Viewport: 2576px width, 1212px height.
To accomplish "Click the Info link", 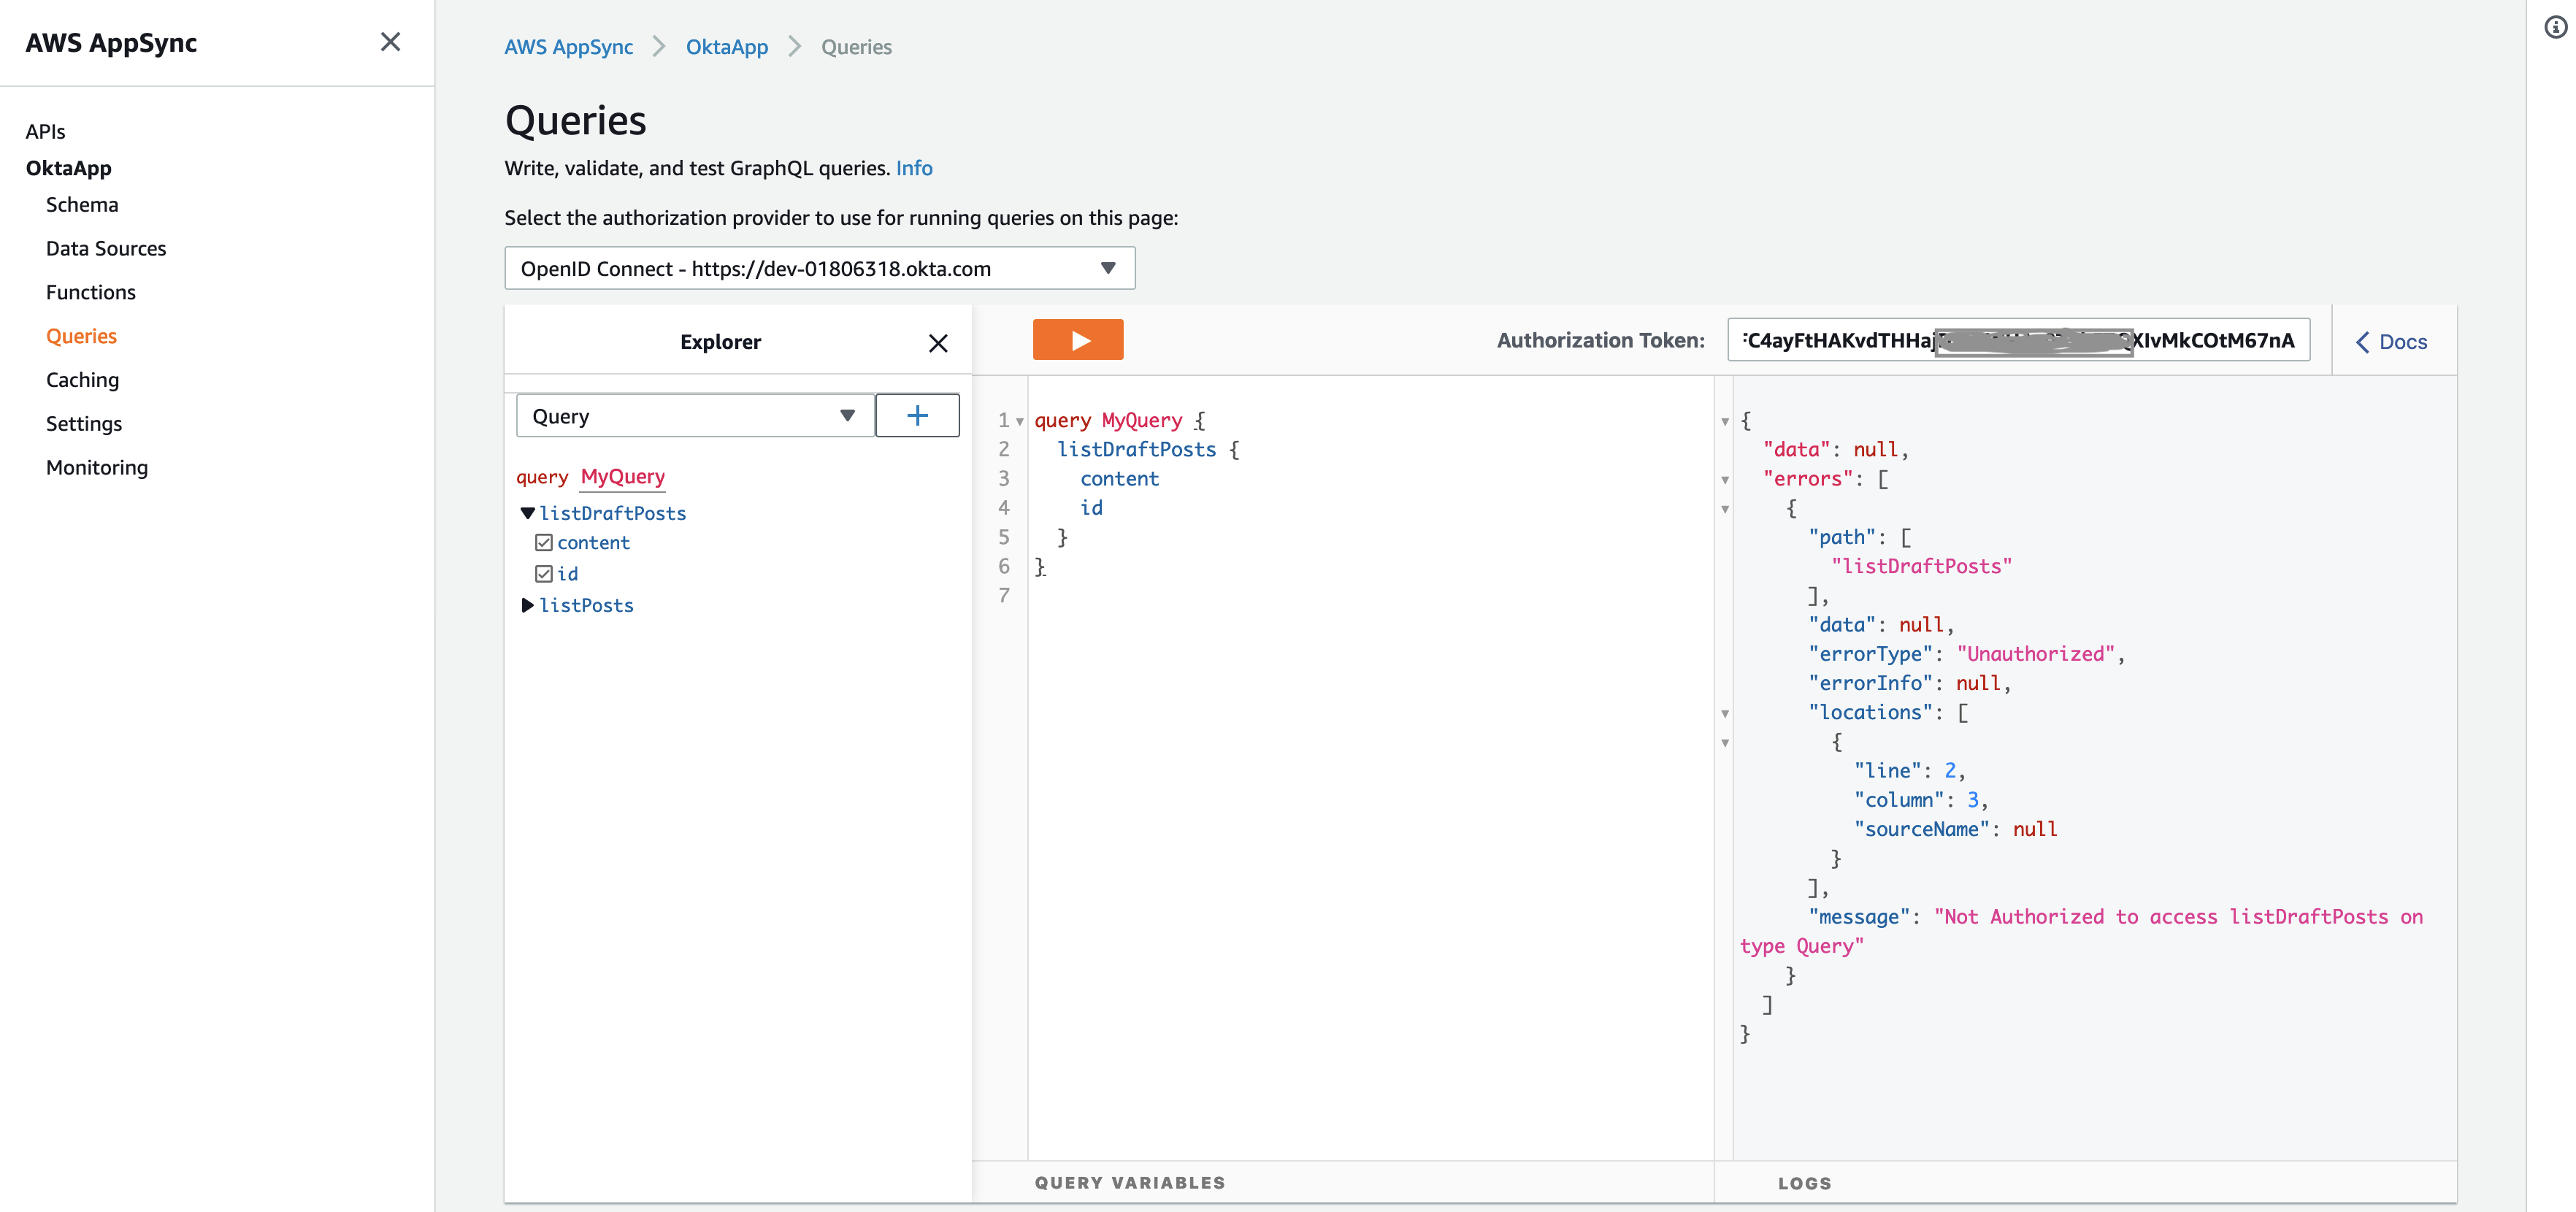I will (x=913, y=168).
